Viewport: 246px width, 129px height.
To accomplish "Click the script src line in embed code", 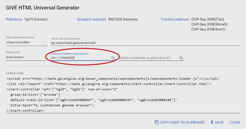I will (x=113, y=79).
